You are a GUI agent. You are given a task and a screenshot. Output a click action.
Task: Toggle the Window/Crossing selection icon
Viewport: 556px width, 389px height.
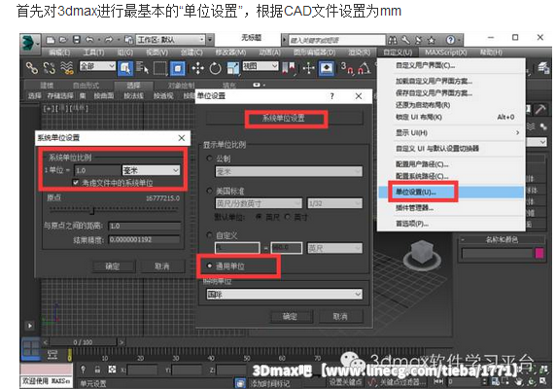[178, 68]
